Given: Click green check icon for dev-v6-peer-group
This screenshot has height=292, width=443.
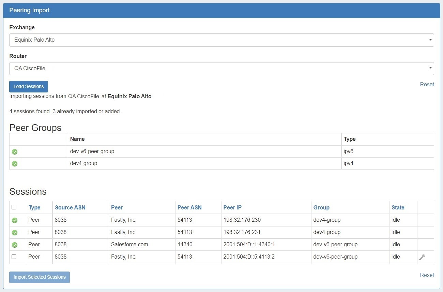Looking at the screenshot, I should [15, 152].
